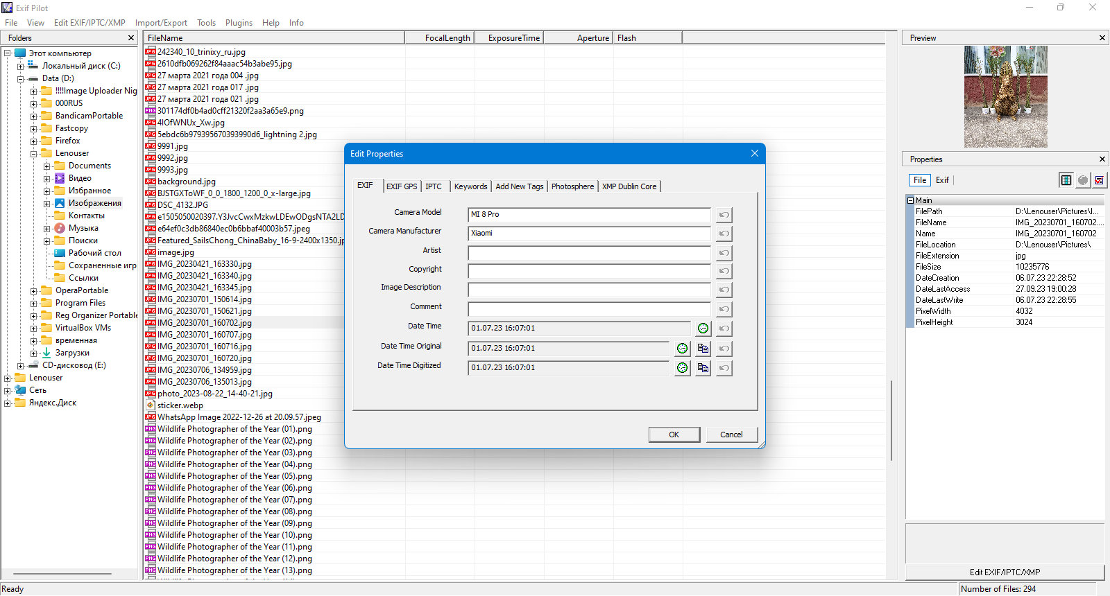This screenshot has width=1110, height=596.
Task: Expand the CD-дисковод (E:) tree node
Action: (20, 365)
